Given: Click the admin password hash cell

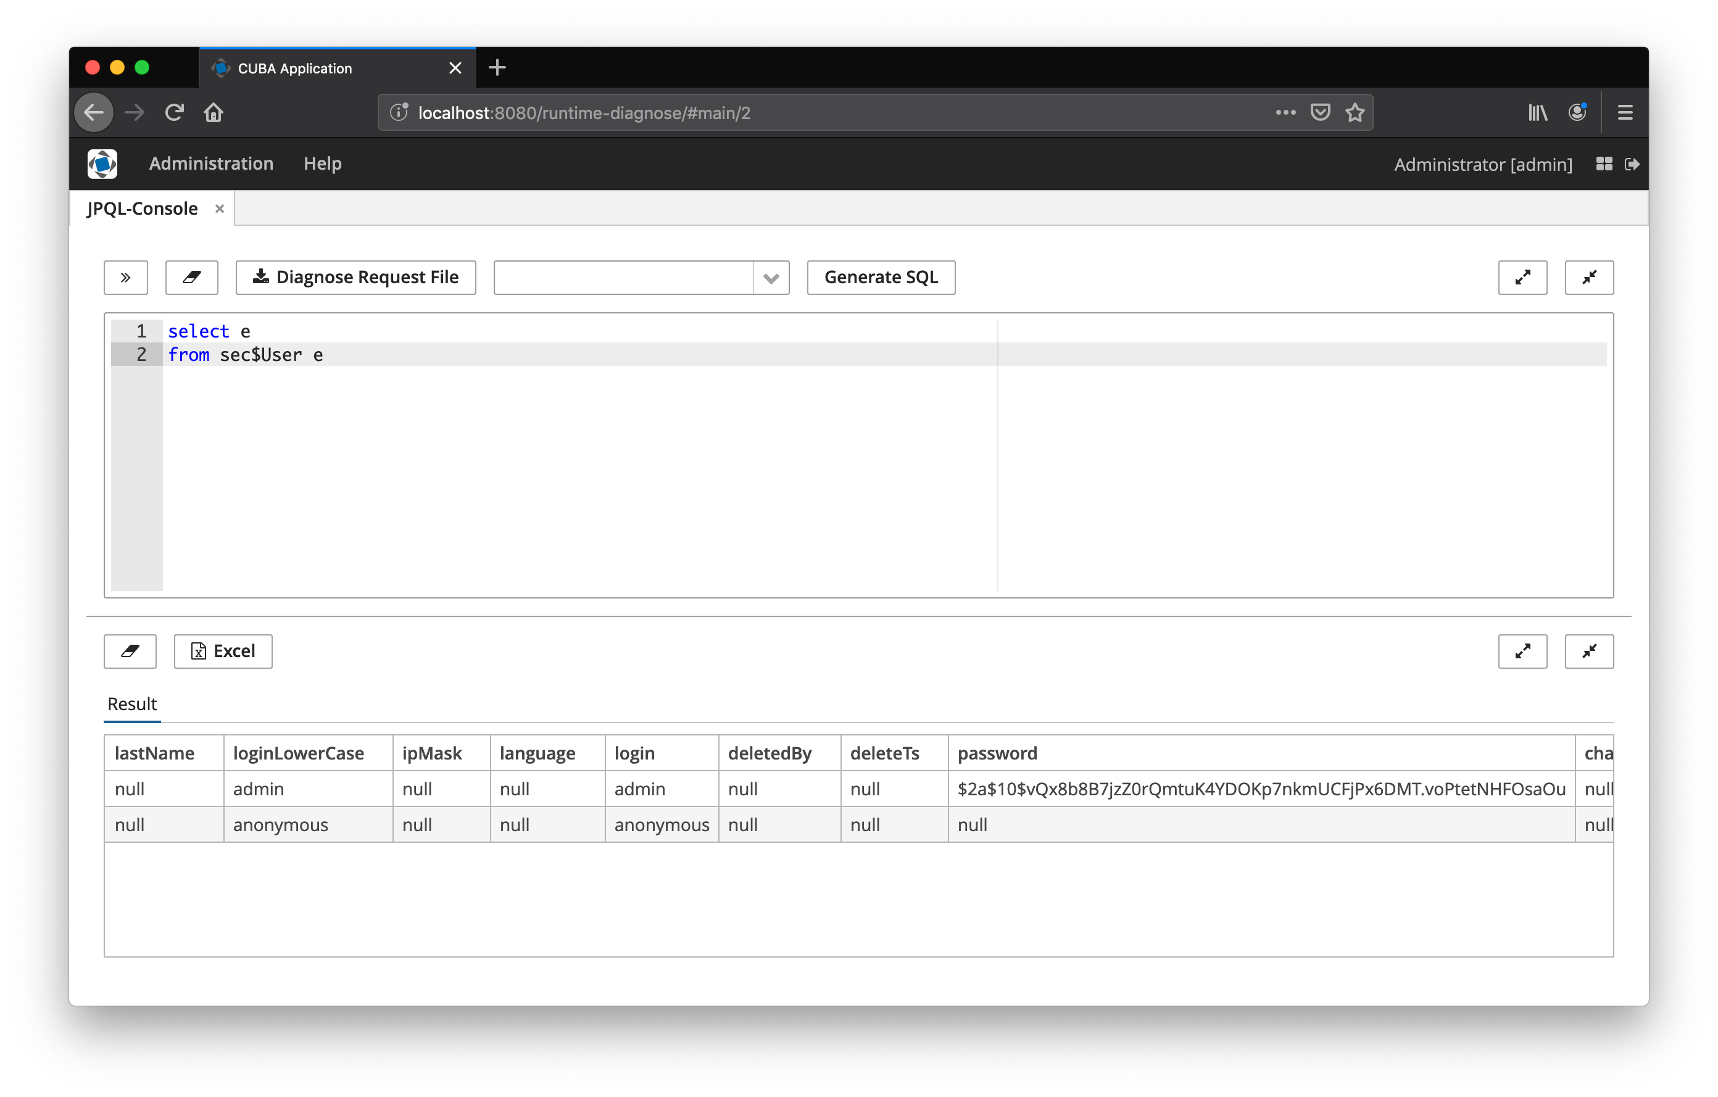Looking at the screenshot, I should tap(1261, 789).
